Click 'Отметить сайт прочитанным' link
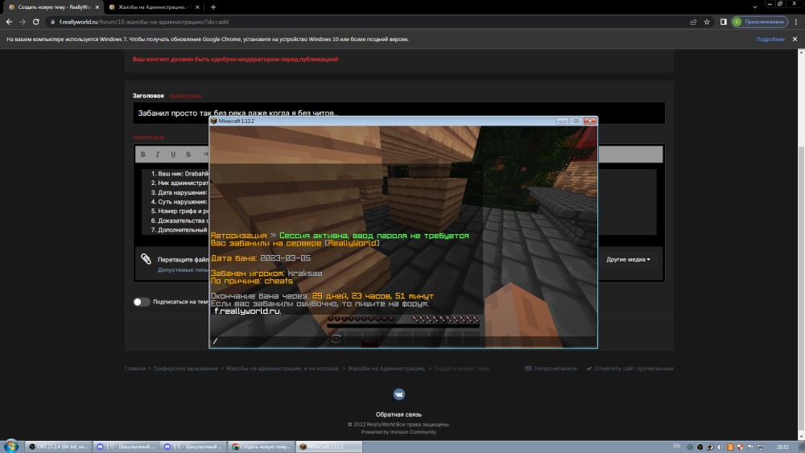Image resolution: width=805 pixels, height=453 pixels. [630, 369]
